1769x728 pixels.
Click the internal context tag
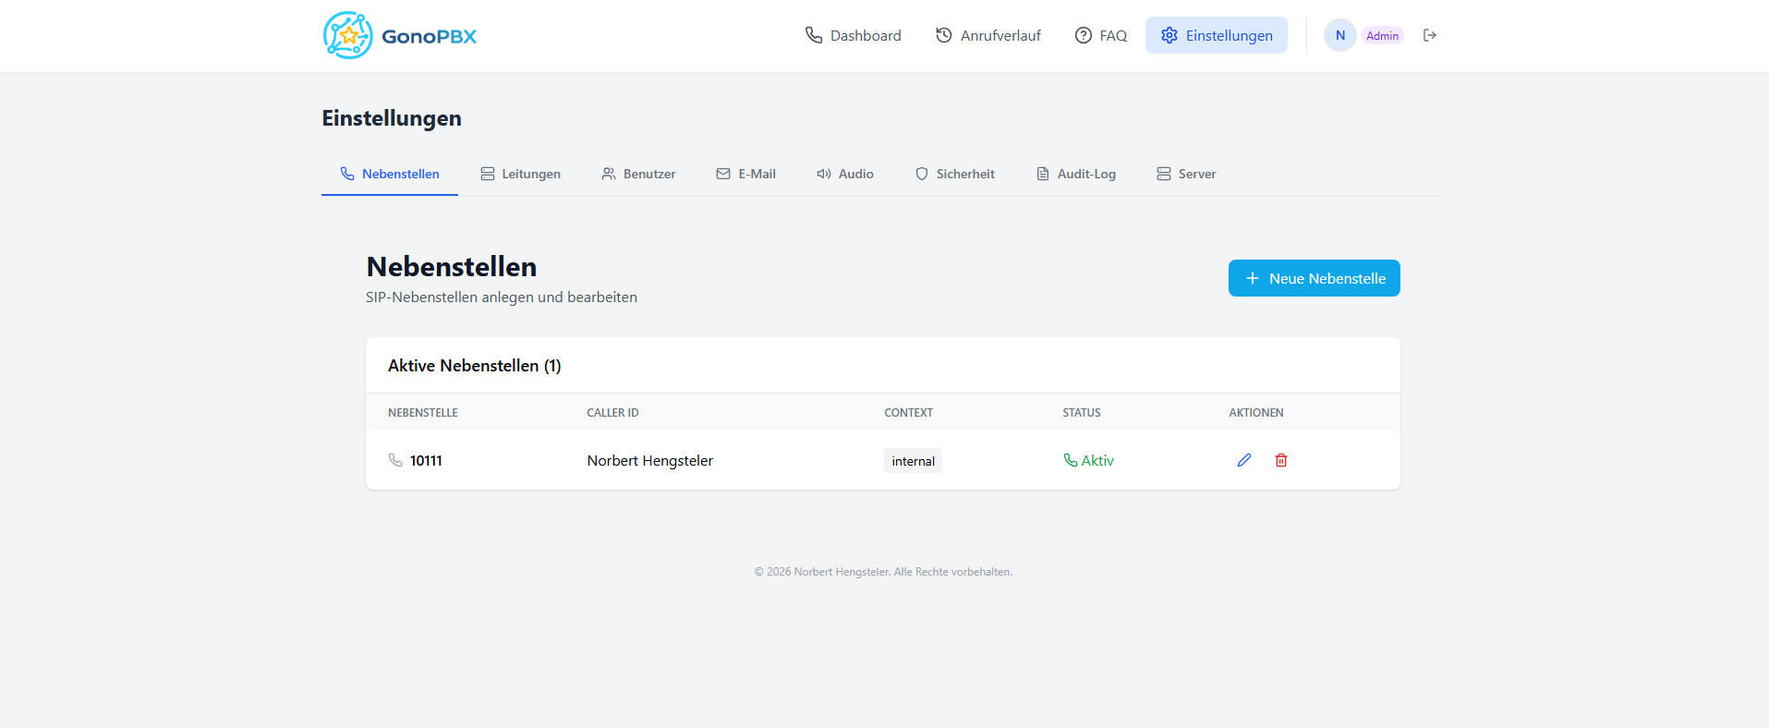coord(913,461)
